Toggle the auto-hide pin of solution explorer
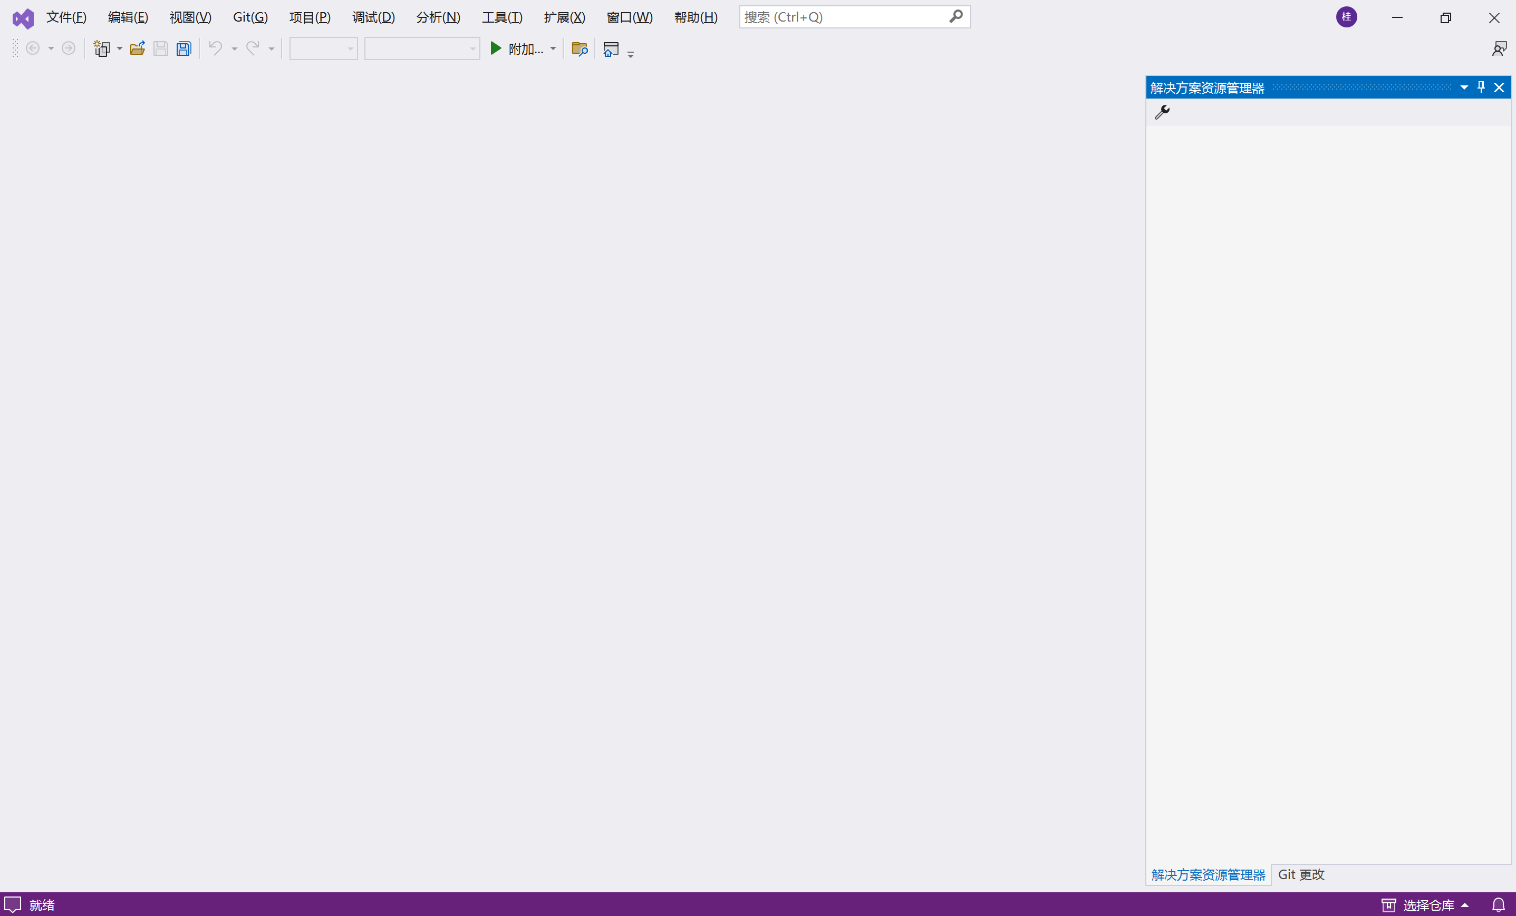The width and height of the screenshot is (1516, 916). tap(1481, 87)
